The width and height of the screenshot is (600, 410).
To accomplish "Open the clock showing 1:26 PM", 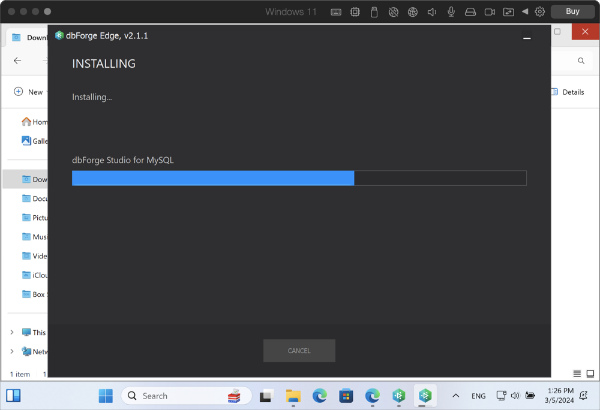I will coord(559,396).
